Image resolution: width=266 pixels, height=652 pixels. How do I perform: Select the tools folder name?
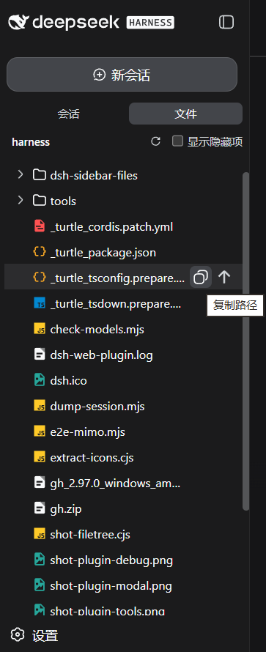[63, 201]
